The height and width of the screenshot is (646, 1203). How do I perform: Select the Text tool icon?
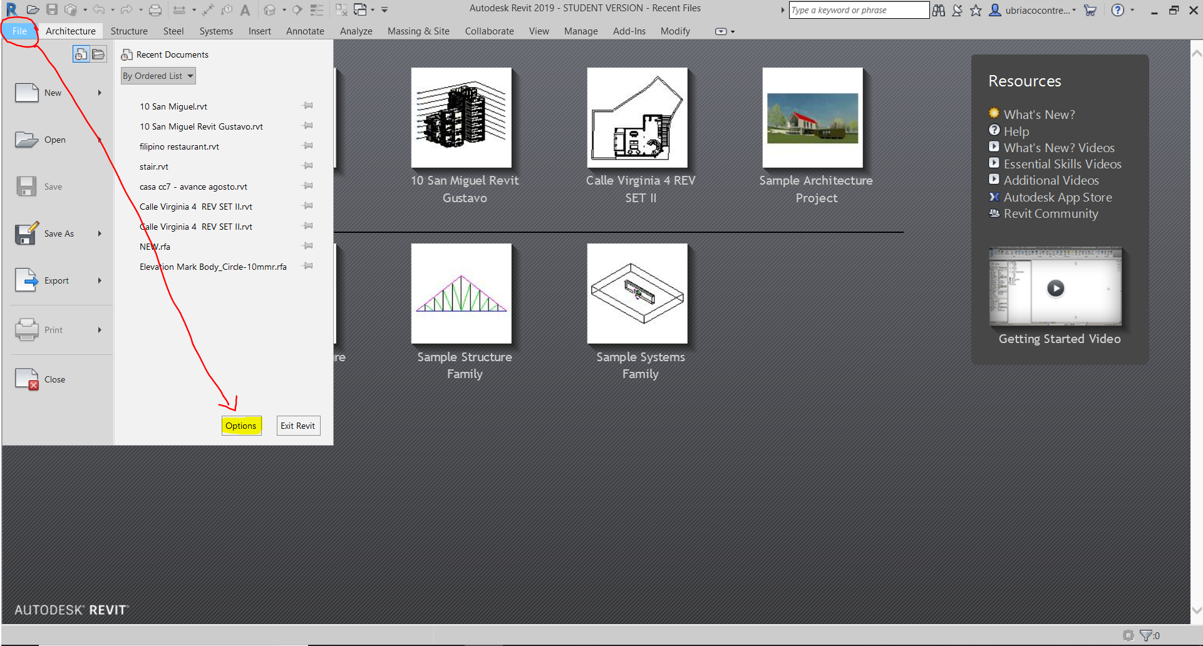coord(245,10)
